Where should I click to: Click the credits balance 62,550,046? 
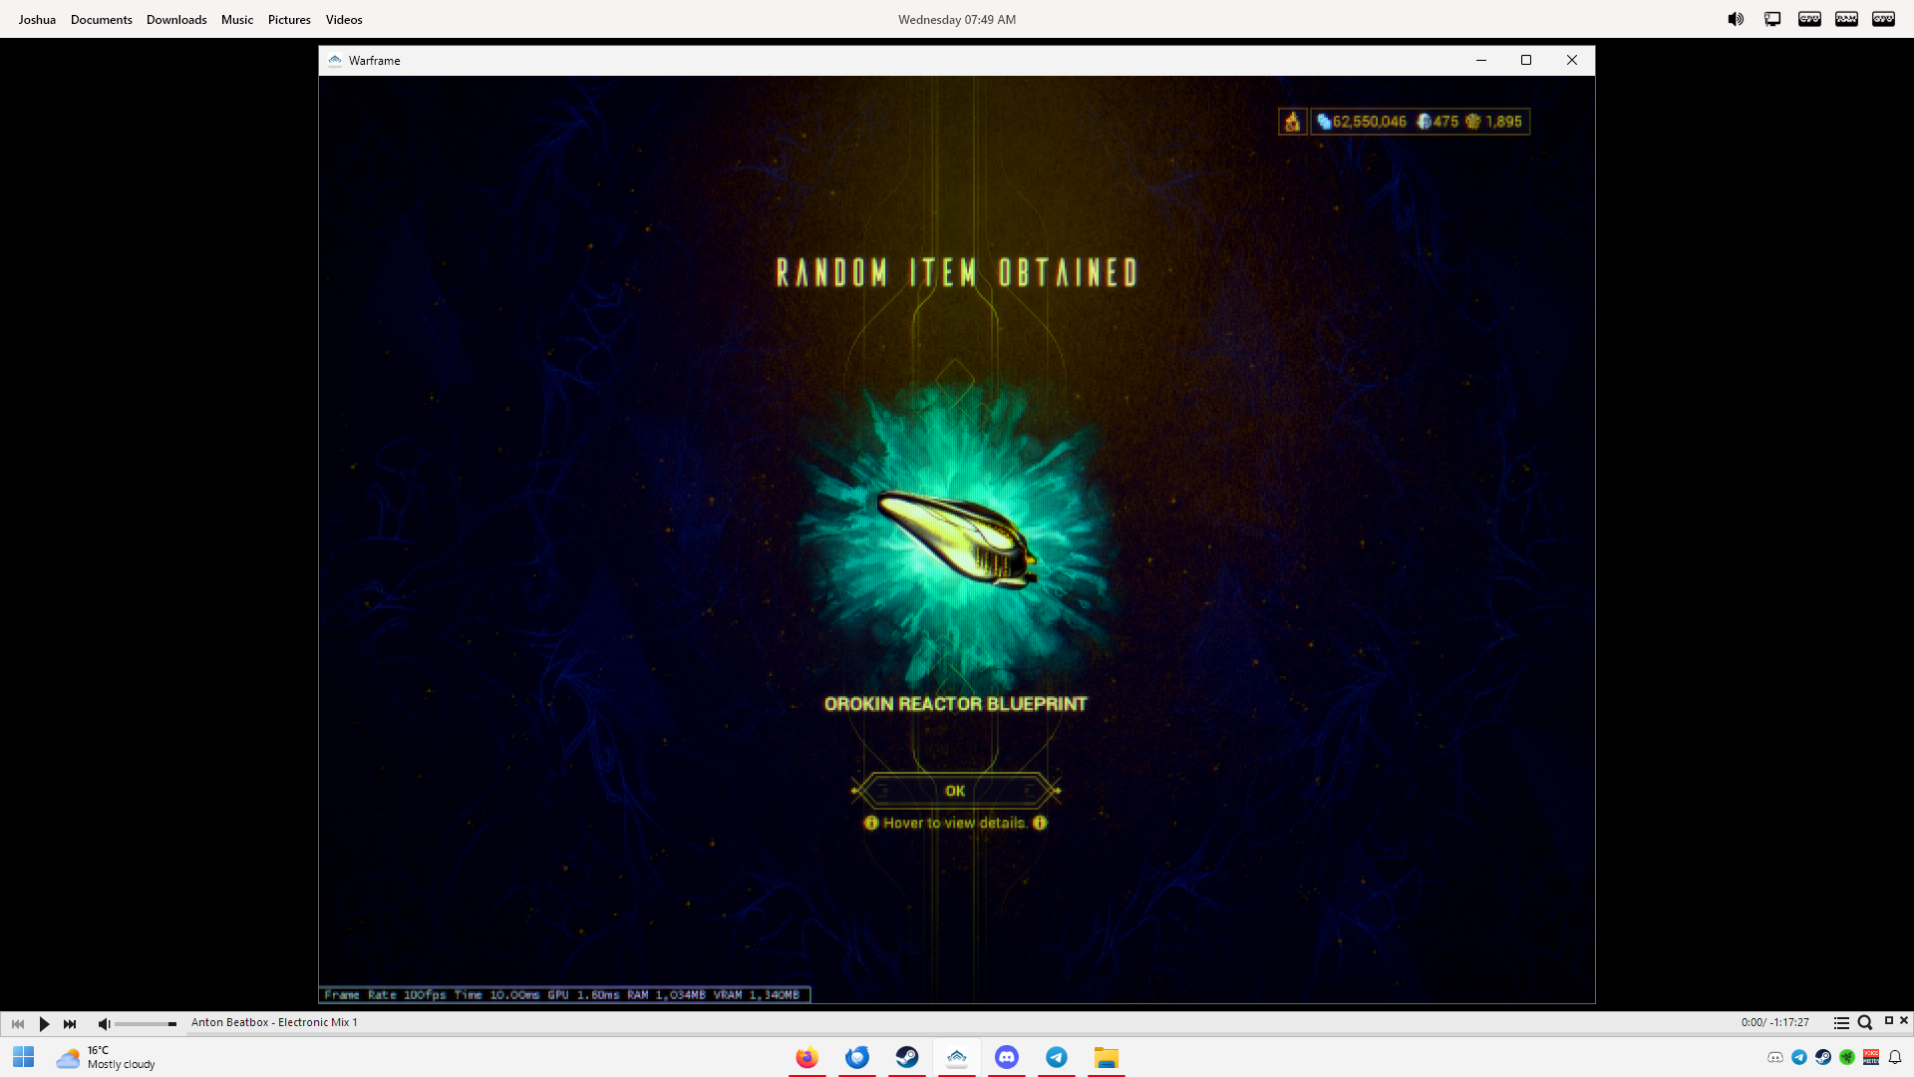coord(1362,122)
